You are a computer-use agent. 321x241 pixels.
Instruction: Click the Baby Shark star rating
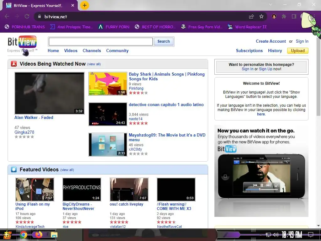[138, 93]
